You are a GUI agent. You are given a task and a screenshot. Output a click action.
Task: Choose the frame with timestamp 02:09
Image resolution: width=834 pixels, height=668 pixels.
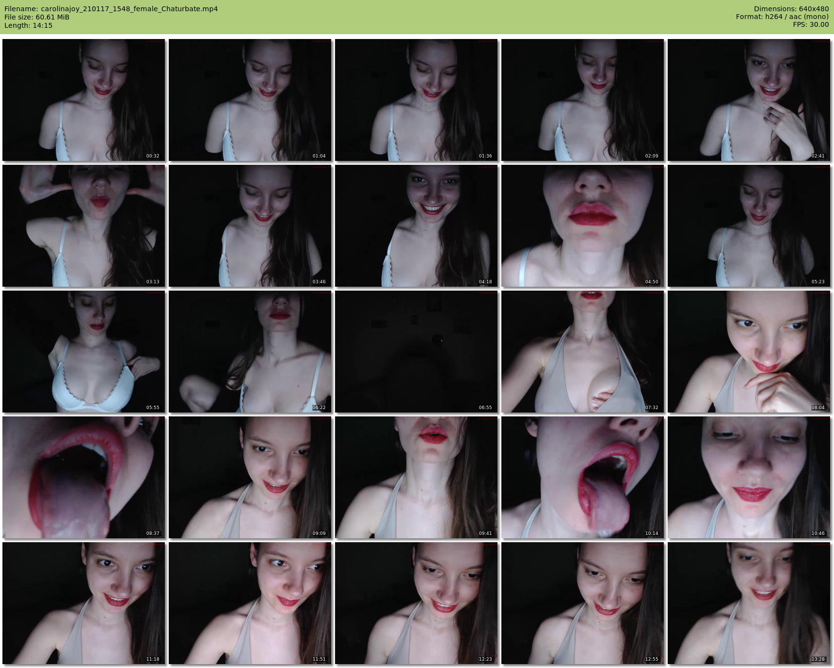pyautogui.click(x=582, y=100)
